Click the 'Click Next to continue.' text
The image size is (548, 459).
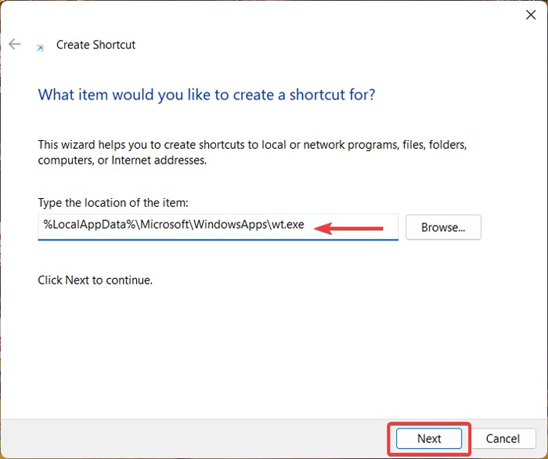click(95, 280)
